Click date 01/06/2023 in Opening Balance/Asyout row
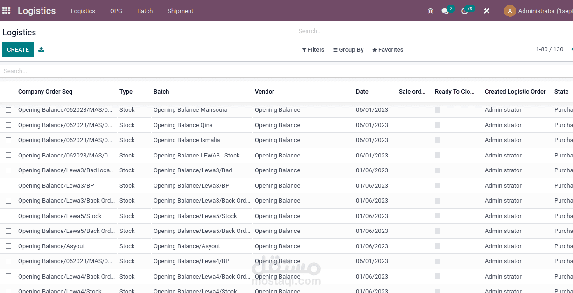 pos(372,246)
